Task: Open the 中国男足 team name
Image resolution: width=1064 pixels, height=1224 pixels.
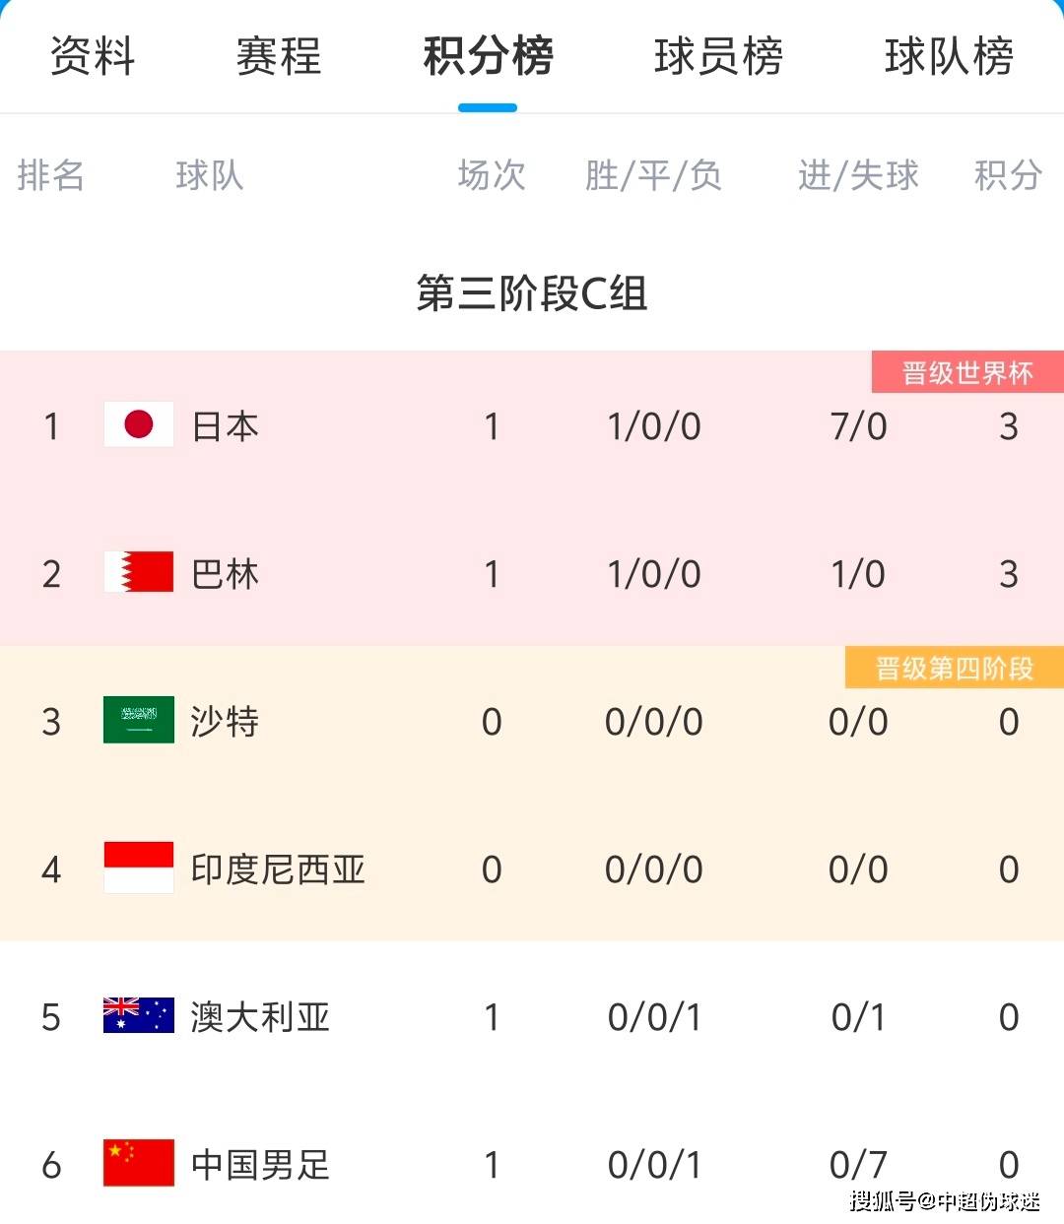Action: pyautogui.click(x=261, y=1164)
